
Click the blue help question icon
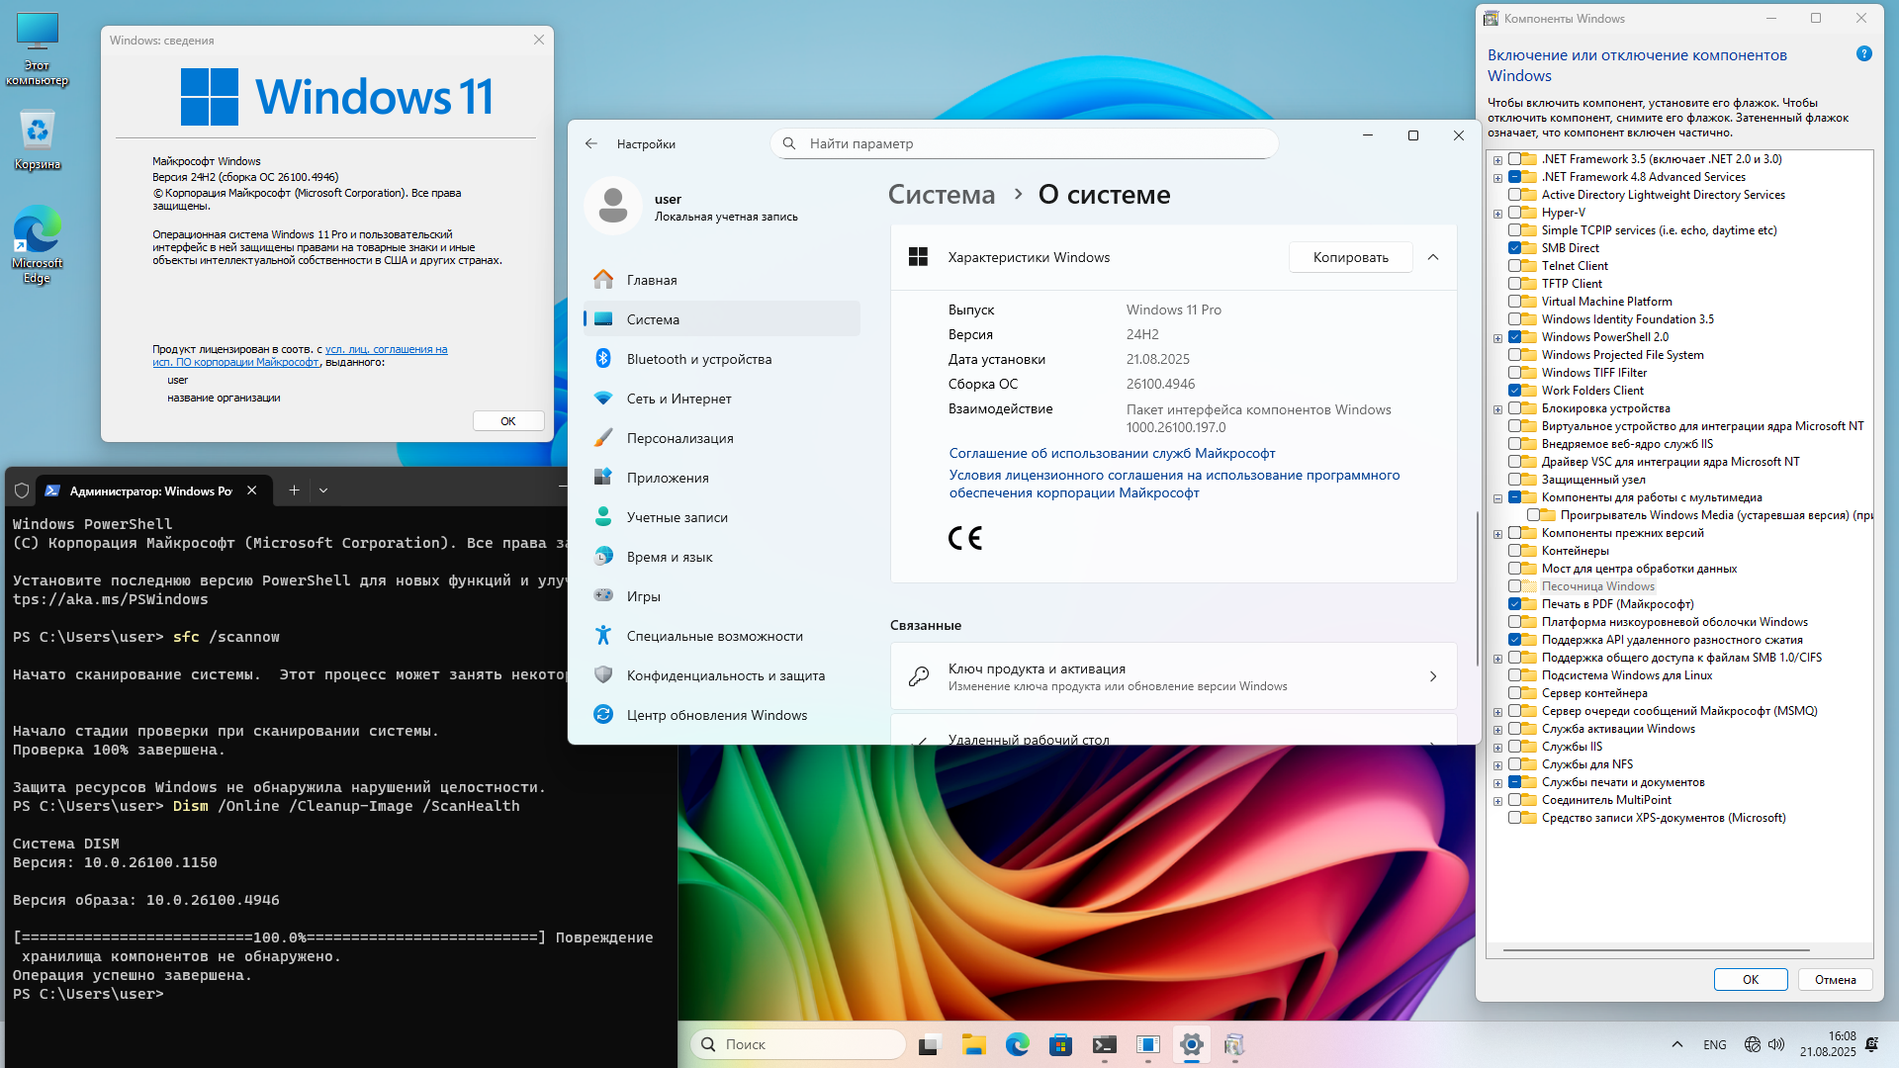click(1863, 54)
